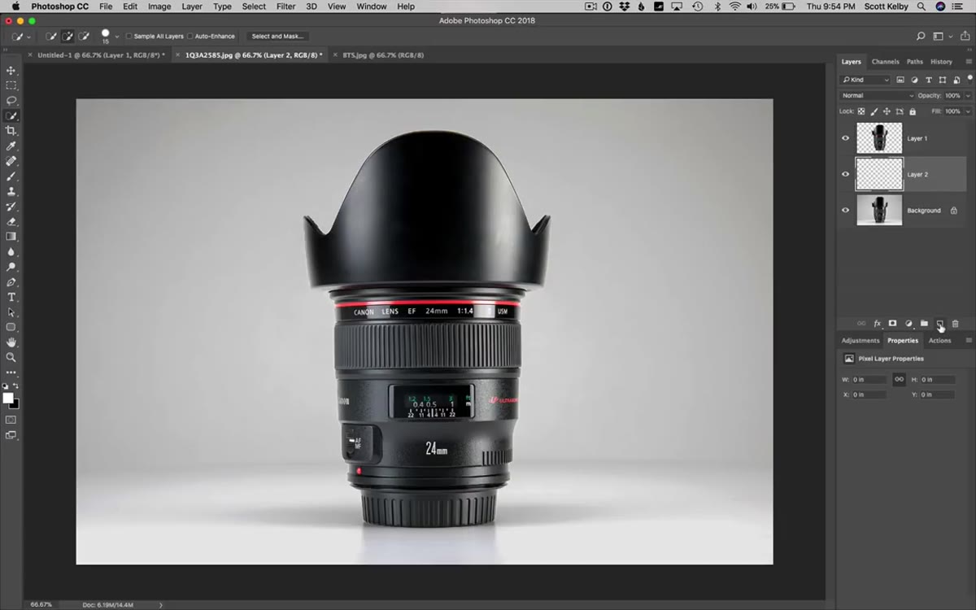The width and height of the screenshot is (976, 610).
Task: Select the Eraser tool
Action: (11, 221)
